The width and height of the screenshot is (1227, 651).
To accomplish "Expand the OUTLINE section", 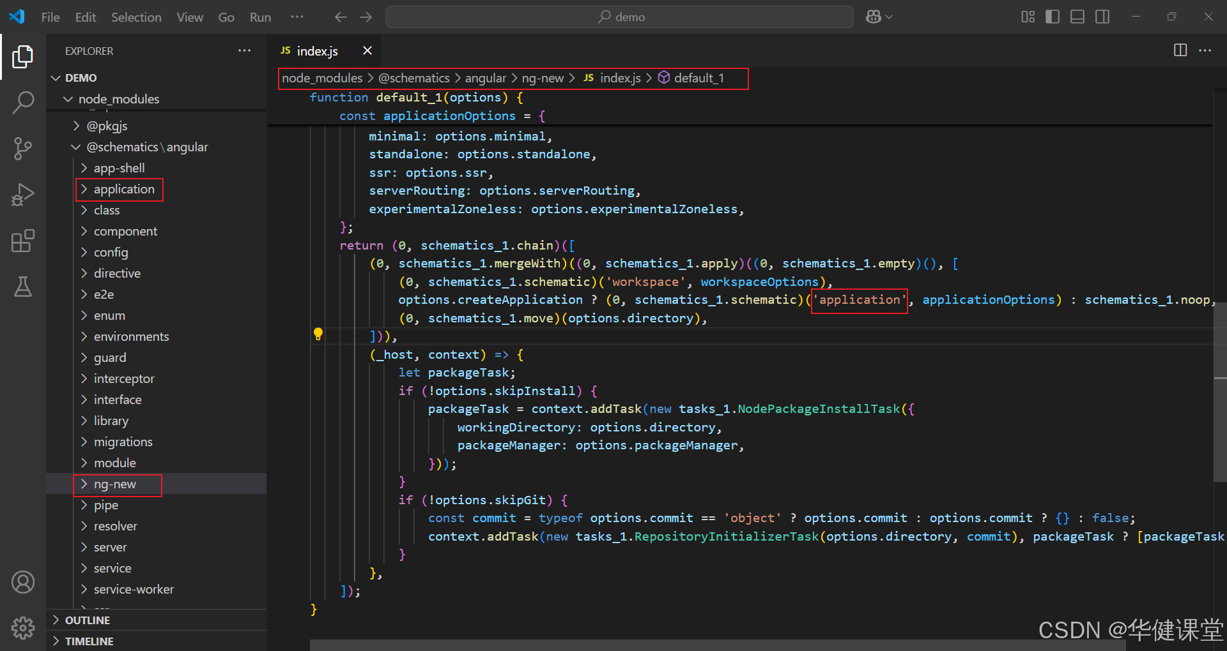I will tap(157, 620).
